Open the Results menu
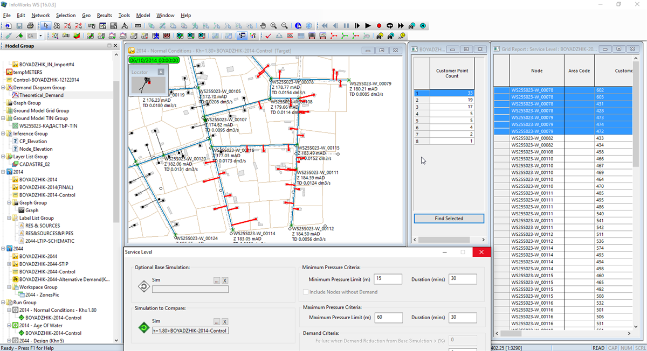This screenshot has height=351, width=647. click(104, 16)
